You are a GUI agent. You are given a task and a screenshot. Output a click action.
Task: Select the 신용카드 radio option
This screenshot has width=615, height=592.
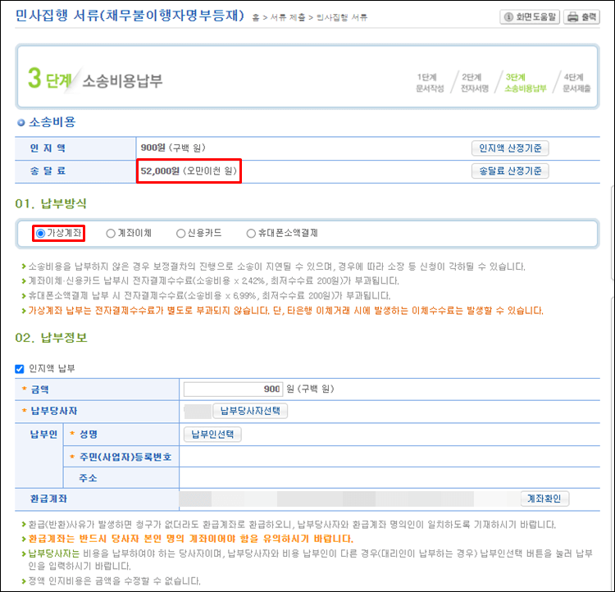point(180,234)
